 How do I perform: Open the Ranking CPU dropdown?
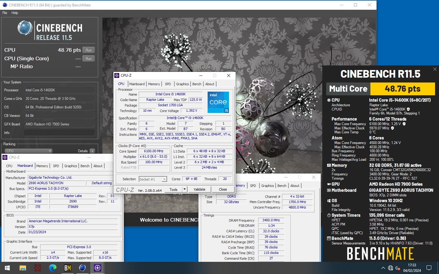28,151
